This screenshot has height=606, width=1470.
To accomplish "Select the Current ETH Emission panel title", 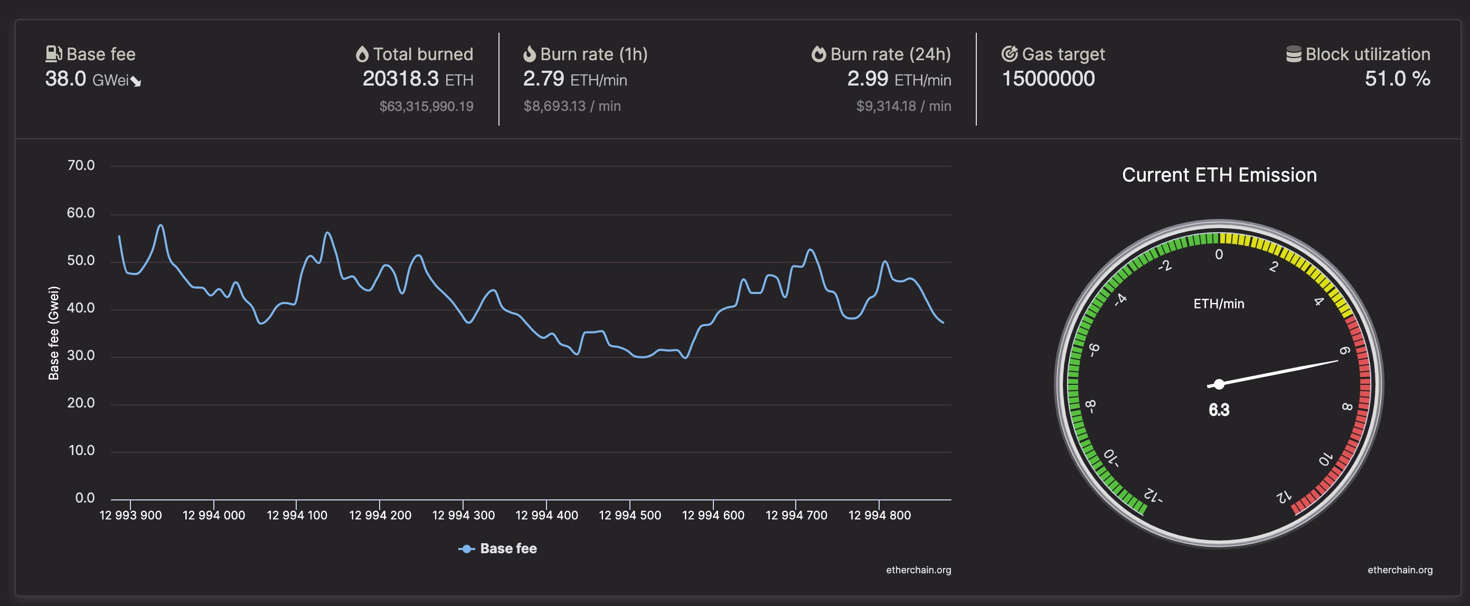I will pyautogui.click(x=1220, y=175).
